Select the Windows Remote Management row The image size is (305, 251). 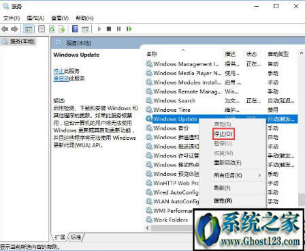tap(221, 91)
